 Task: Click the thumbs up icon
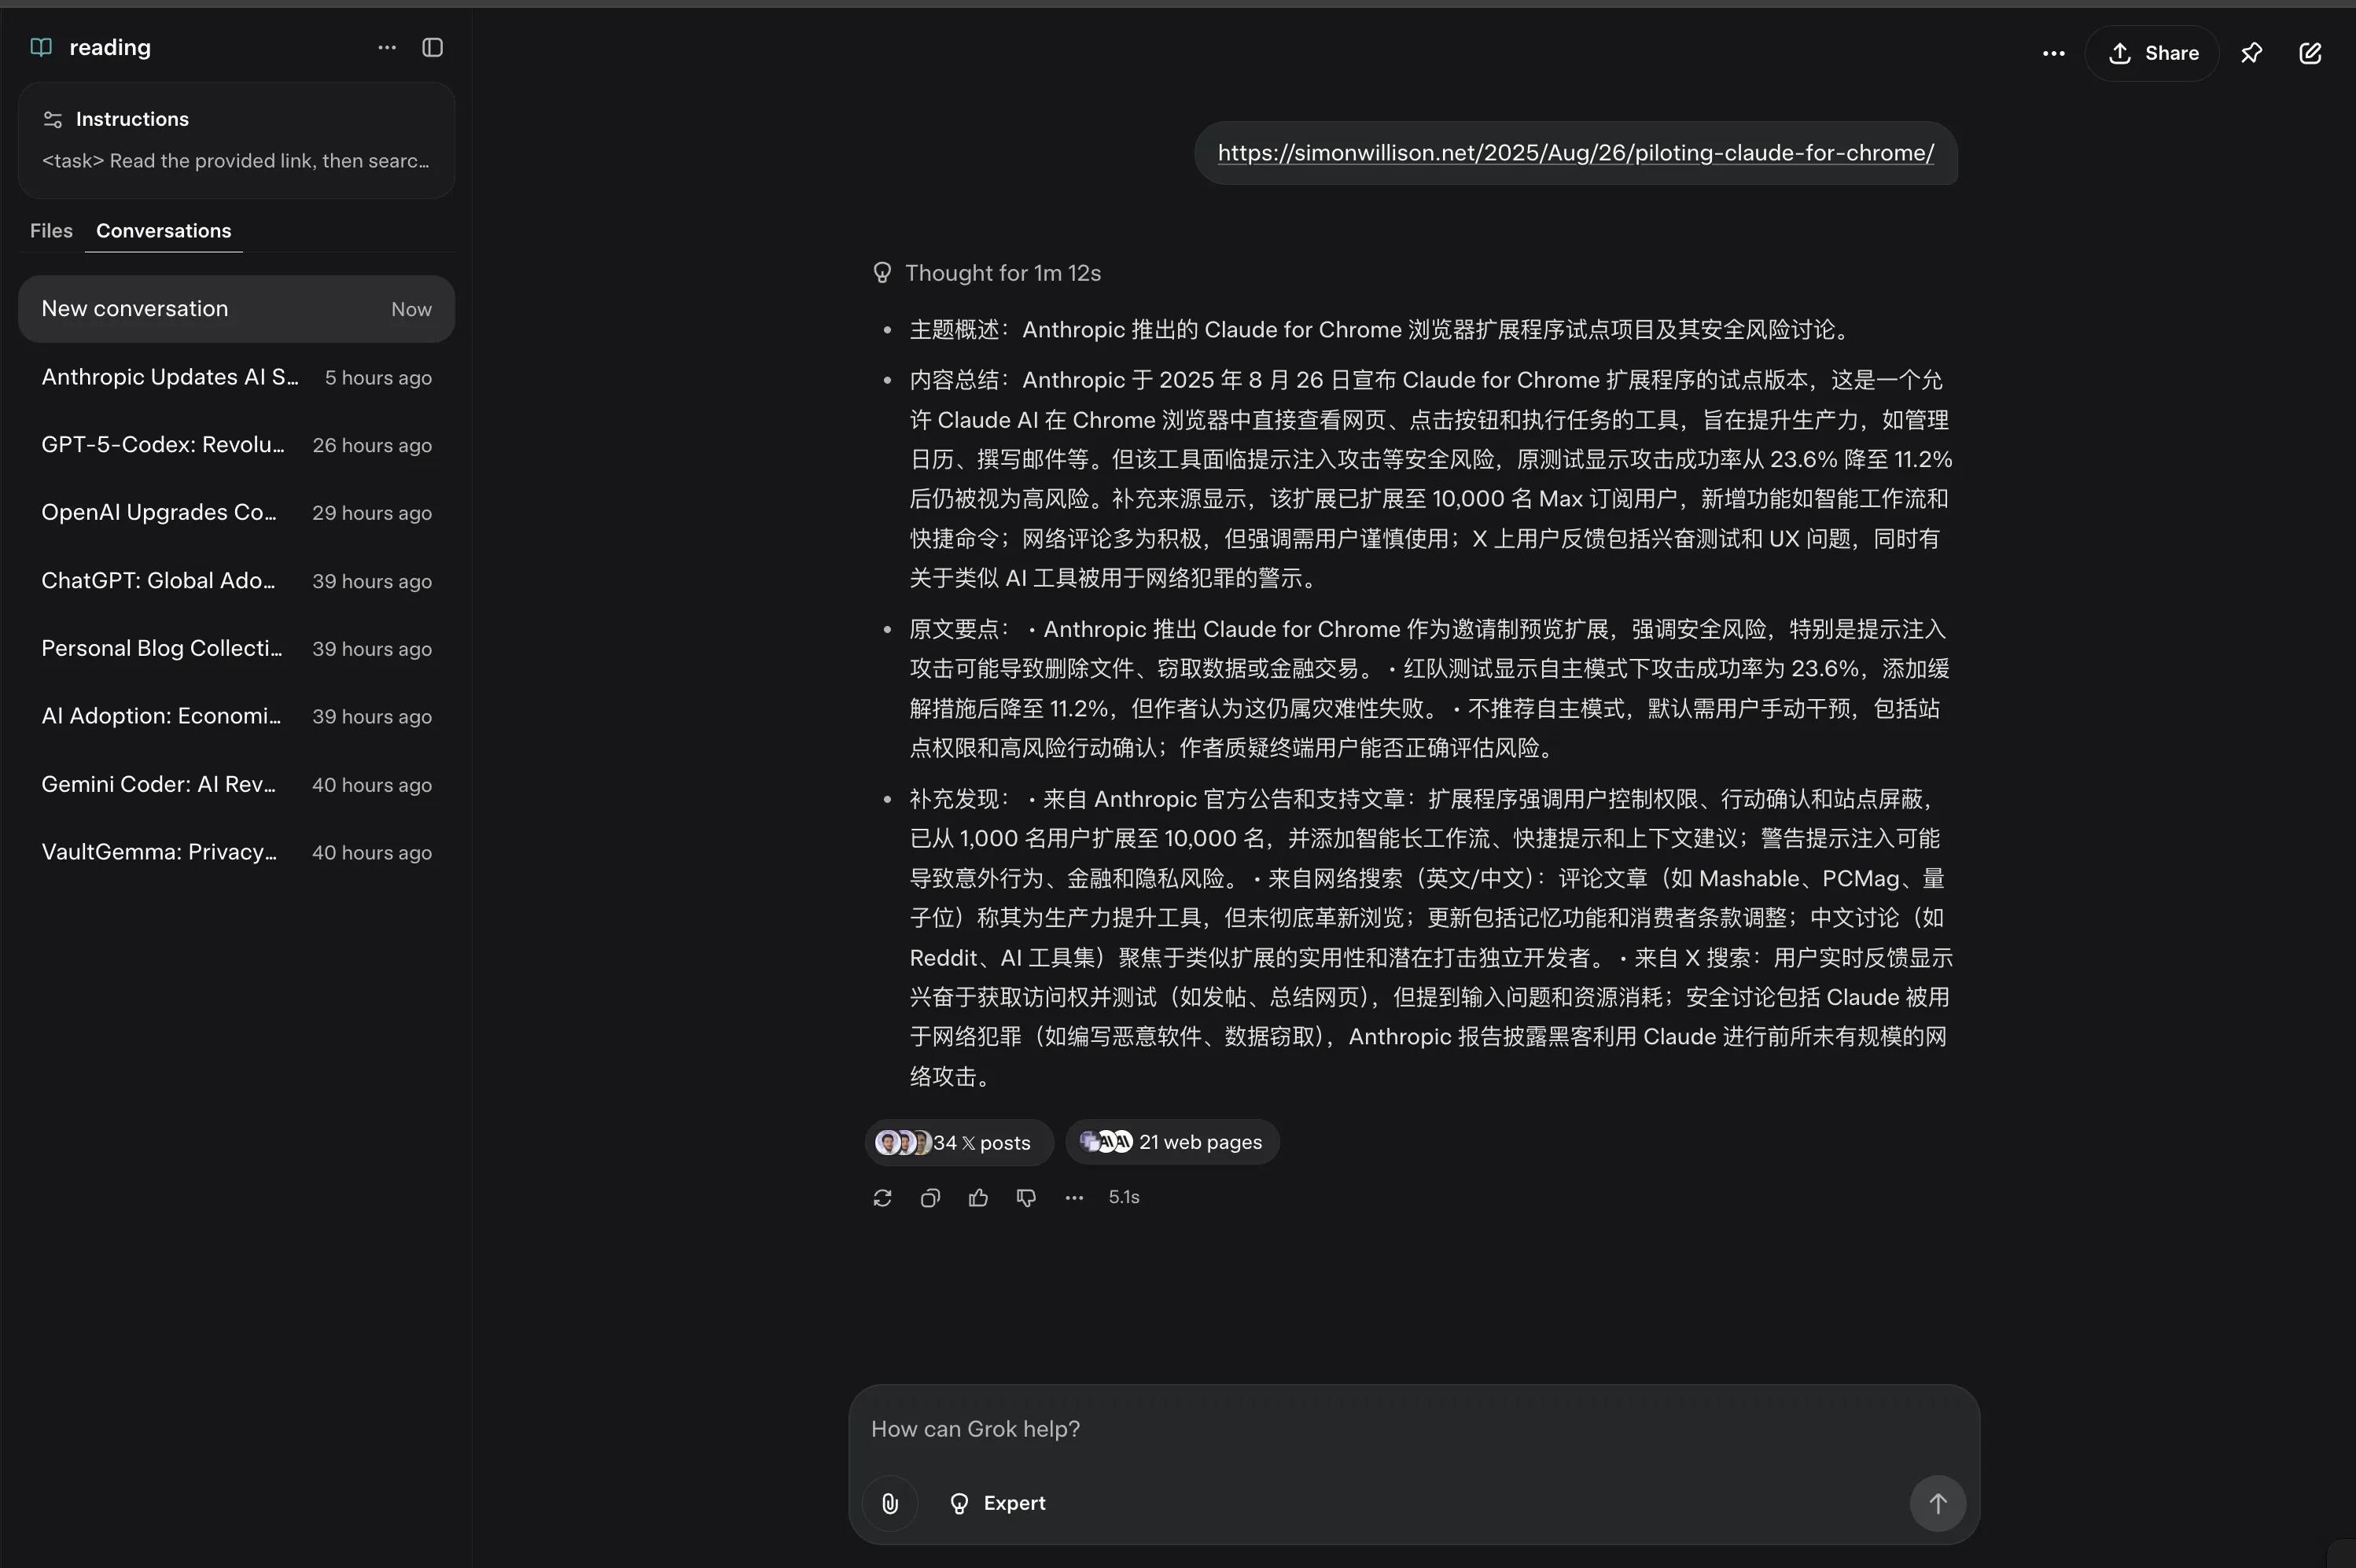click(x=977, y=1198)
